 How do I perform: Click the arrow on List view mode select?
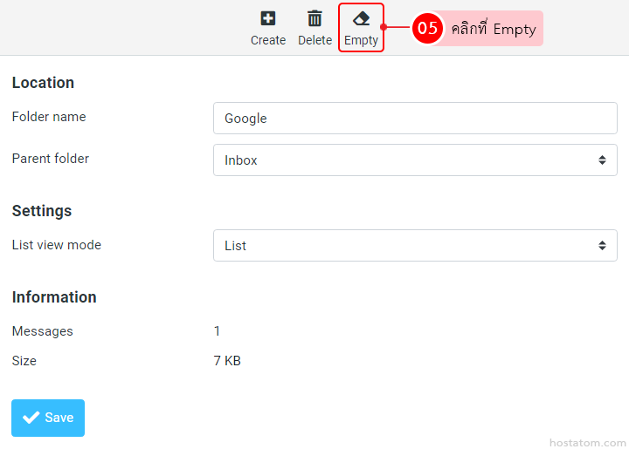[602, 246]
